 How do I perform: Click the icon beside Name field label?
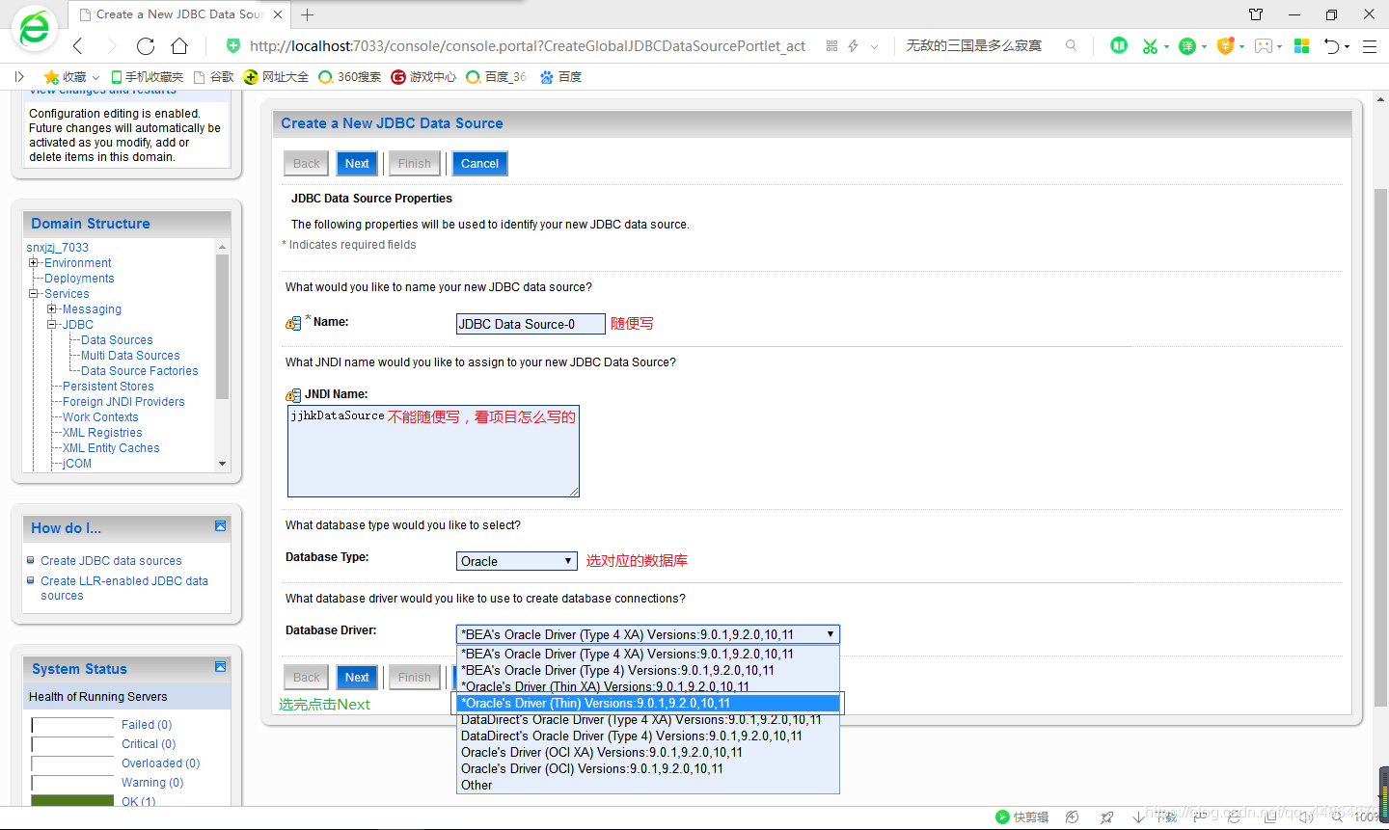click(293, 324)
